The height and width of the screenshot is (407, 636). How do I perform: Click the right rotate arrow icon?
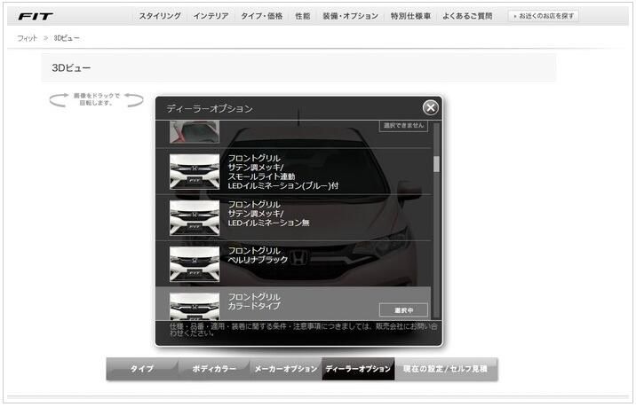tap(134, 99)
